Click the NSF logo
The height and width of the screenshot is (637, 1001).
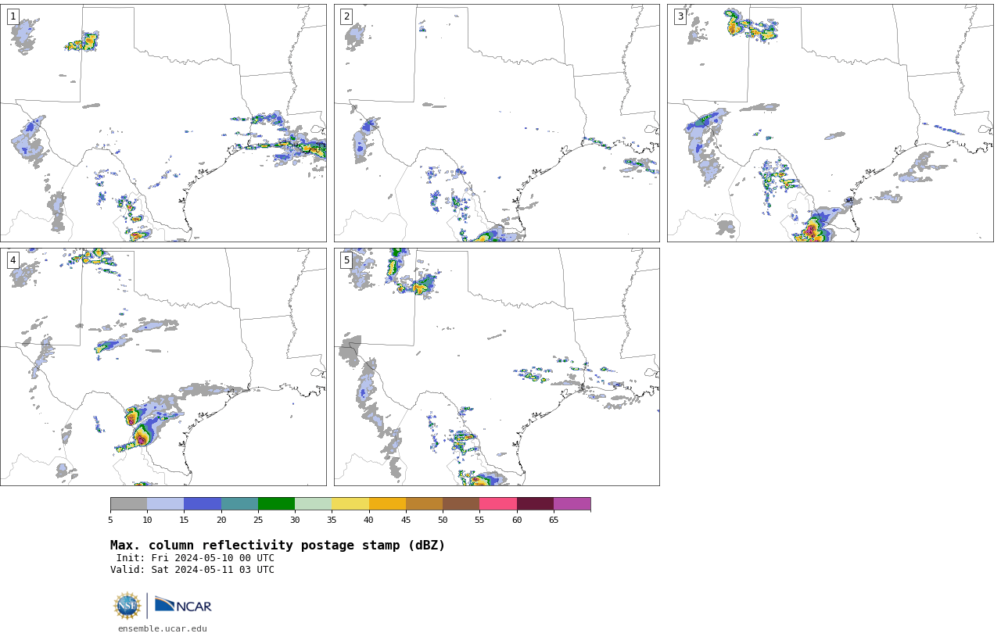[x=127, y=606]
